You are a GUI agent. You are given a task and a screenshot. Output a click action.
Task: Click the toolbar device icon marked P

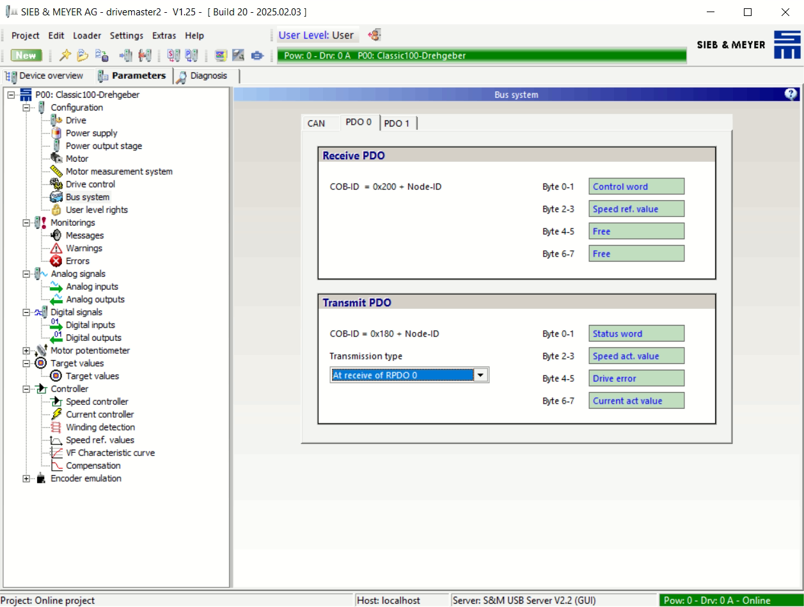(x=191, y=56)
